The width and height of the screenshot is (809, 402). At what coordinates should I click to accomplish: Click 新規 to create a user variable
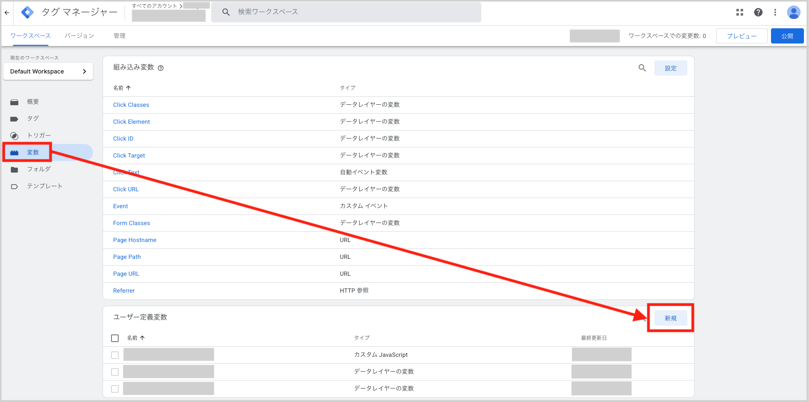pyautogui.click(x=671, y=318)
